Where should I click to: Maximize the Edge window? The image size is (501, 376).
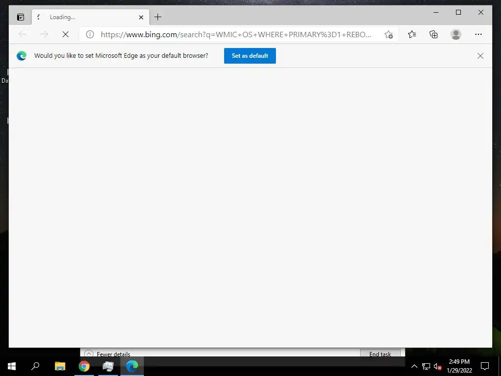coord(458,12)
